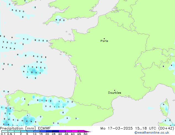Pick the 5–10 mm medium blue legend swatch
Screen dimensions: 175x135
click(30, 131)
